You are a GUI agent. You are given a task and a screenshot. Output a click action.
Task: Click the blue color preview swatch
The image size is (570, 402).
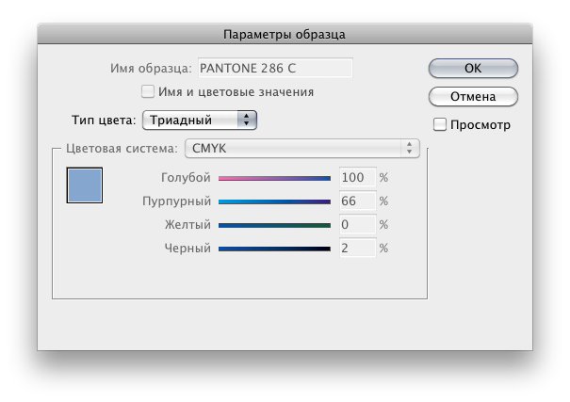click(x=85, y=185)
